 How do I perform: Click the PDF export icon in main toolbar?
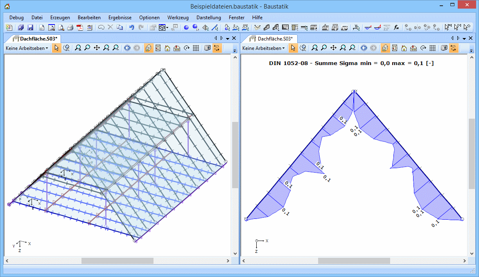pyautogui.click(x=79, y=28)
